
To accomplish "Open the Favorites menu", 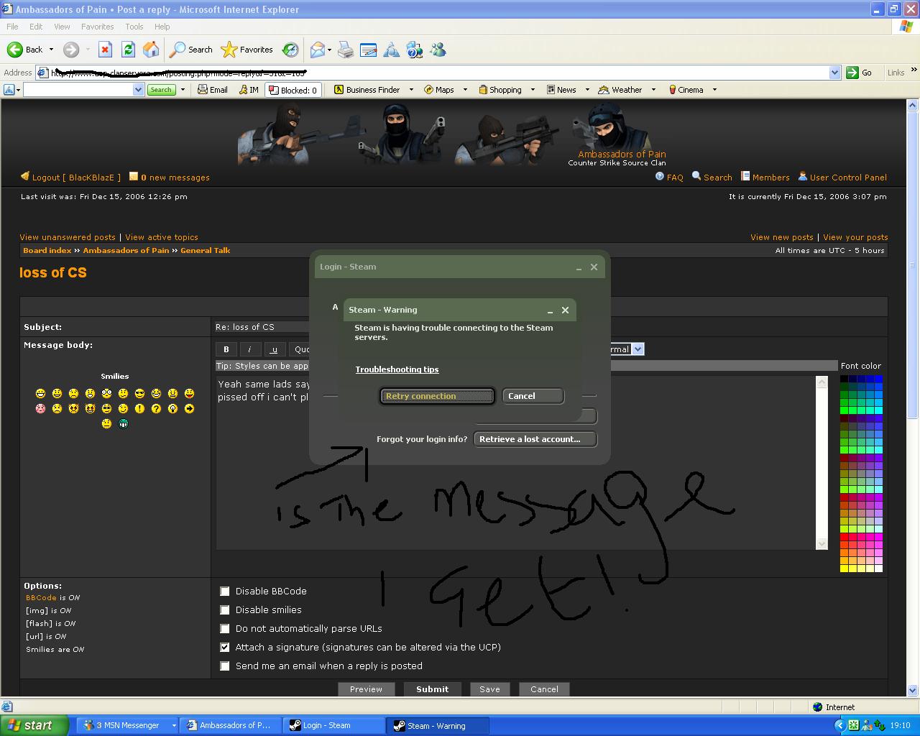I will tap(97, 27).
